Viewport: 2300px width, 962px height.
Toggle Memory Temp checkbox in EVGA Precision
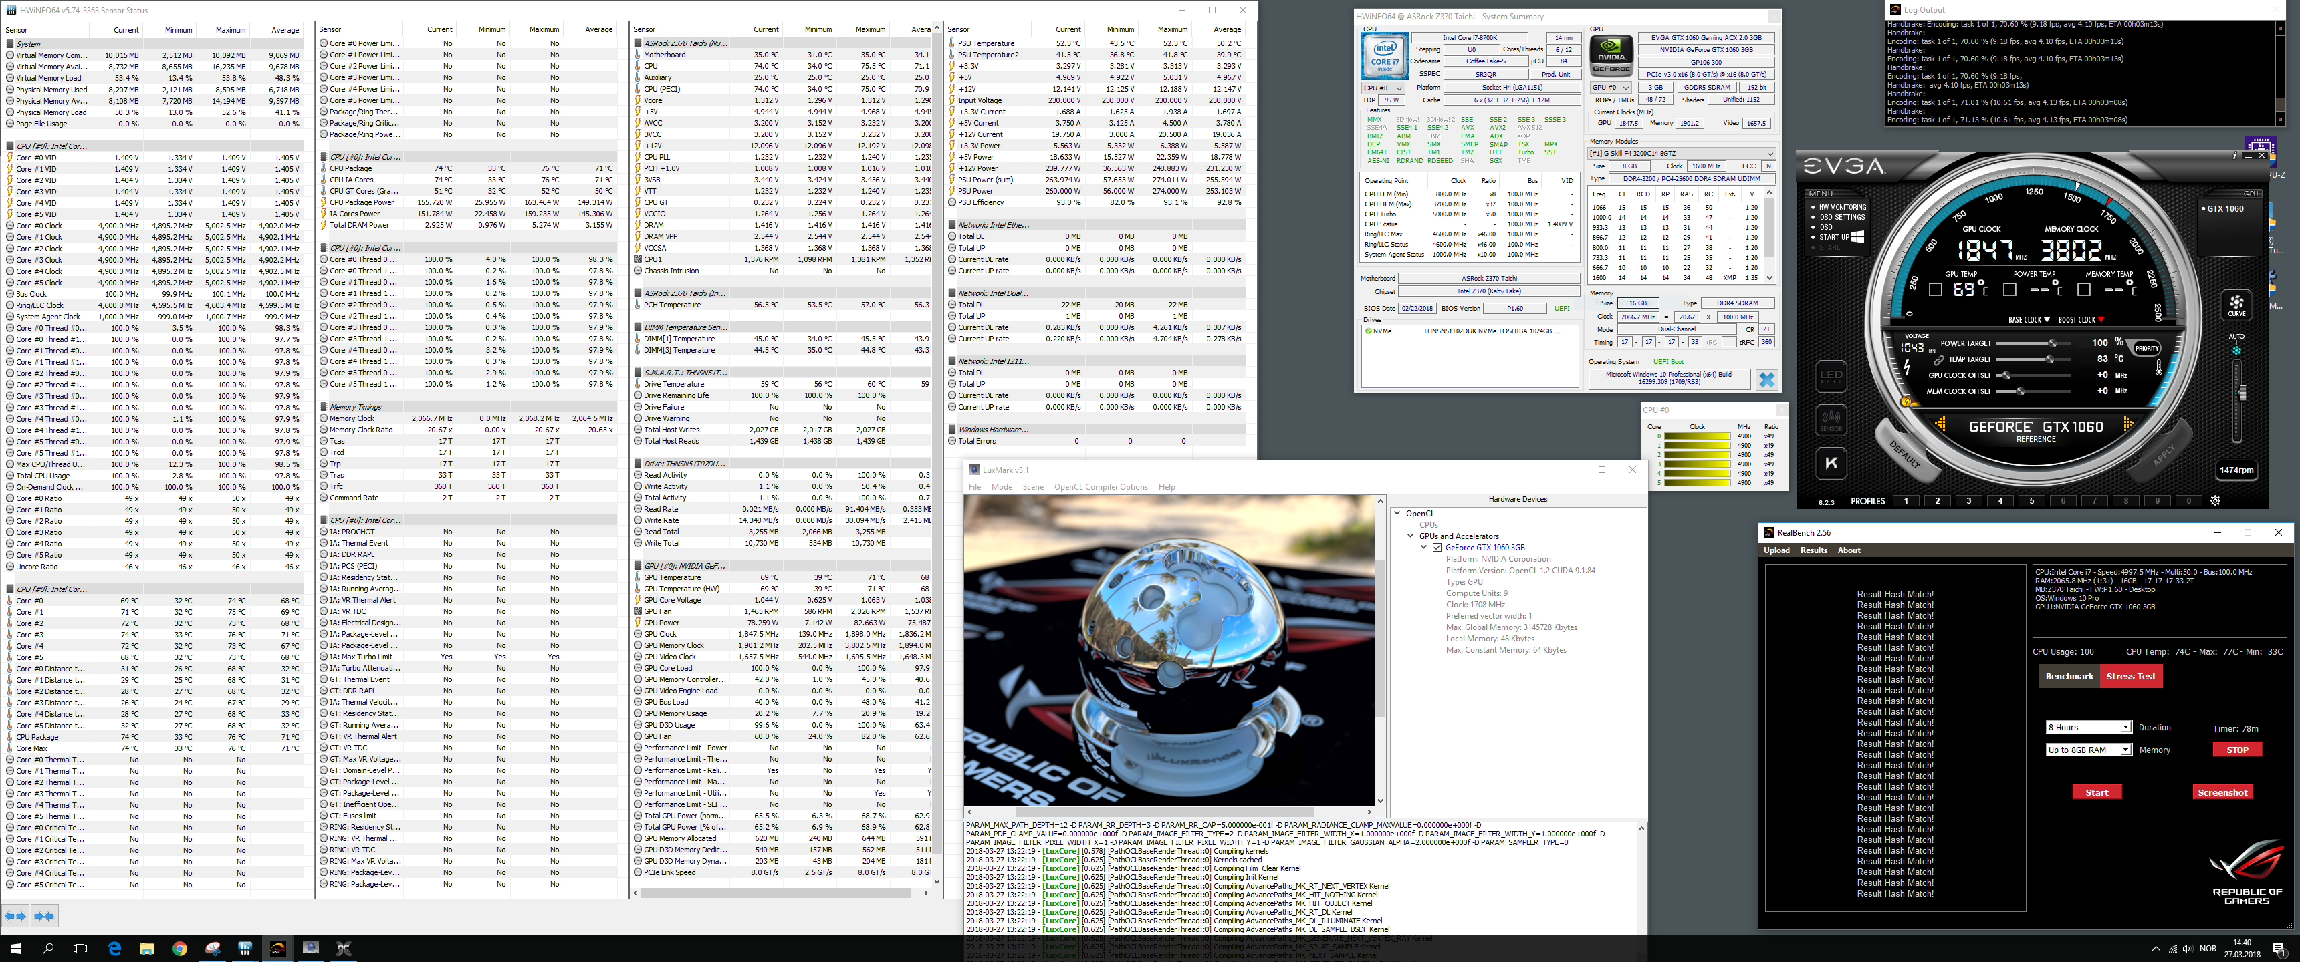pos(2083,289)
